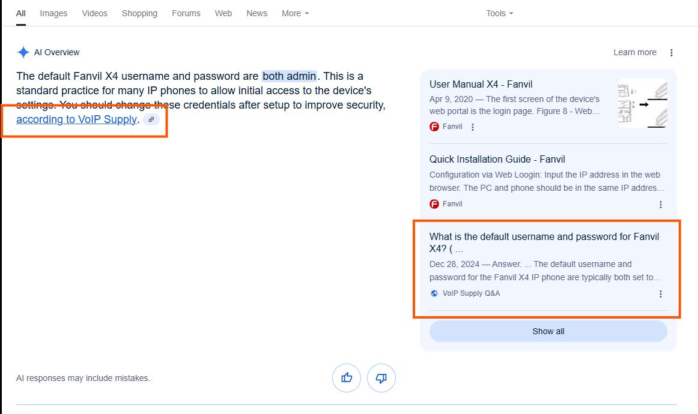Screen dimensions: 698x414
Task: Open three-dot menu on Quick Installation Guide card
Action: pos(661,205)
